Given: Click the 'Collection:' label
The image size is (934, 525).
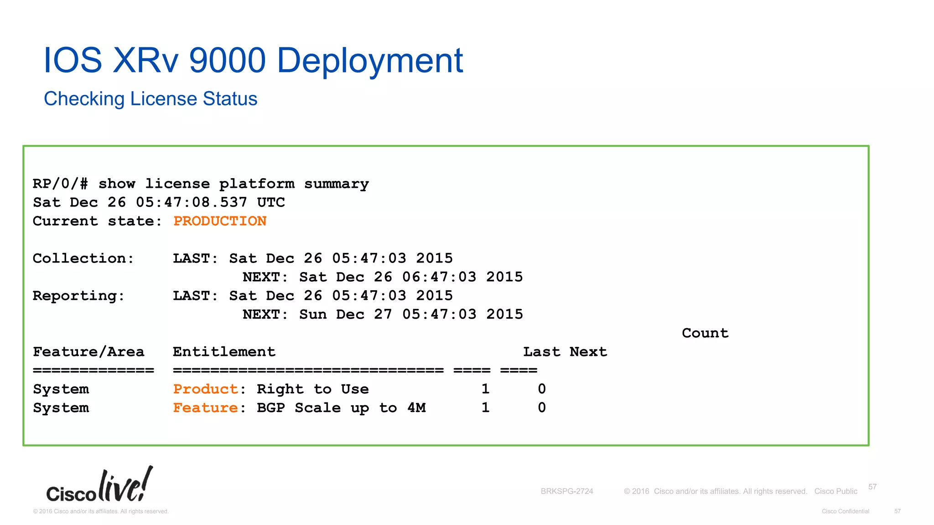Looking at the screenshot, I should click(x=83, y=258).
